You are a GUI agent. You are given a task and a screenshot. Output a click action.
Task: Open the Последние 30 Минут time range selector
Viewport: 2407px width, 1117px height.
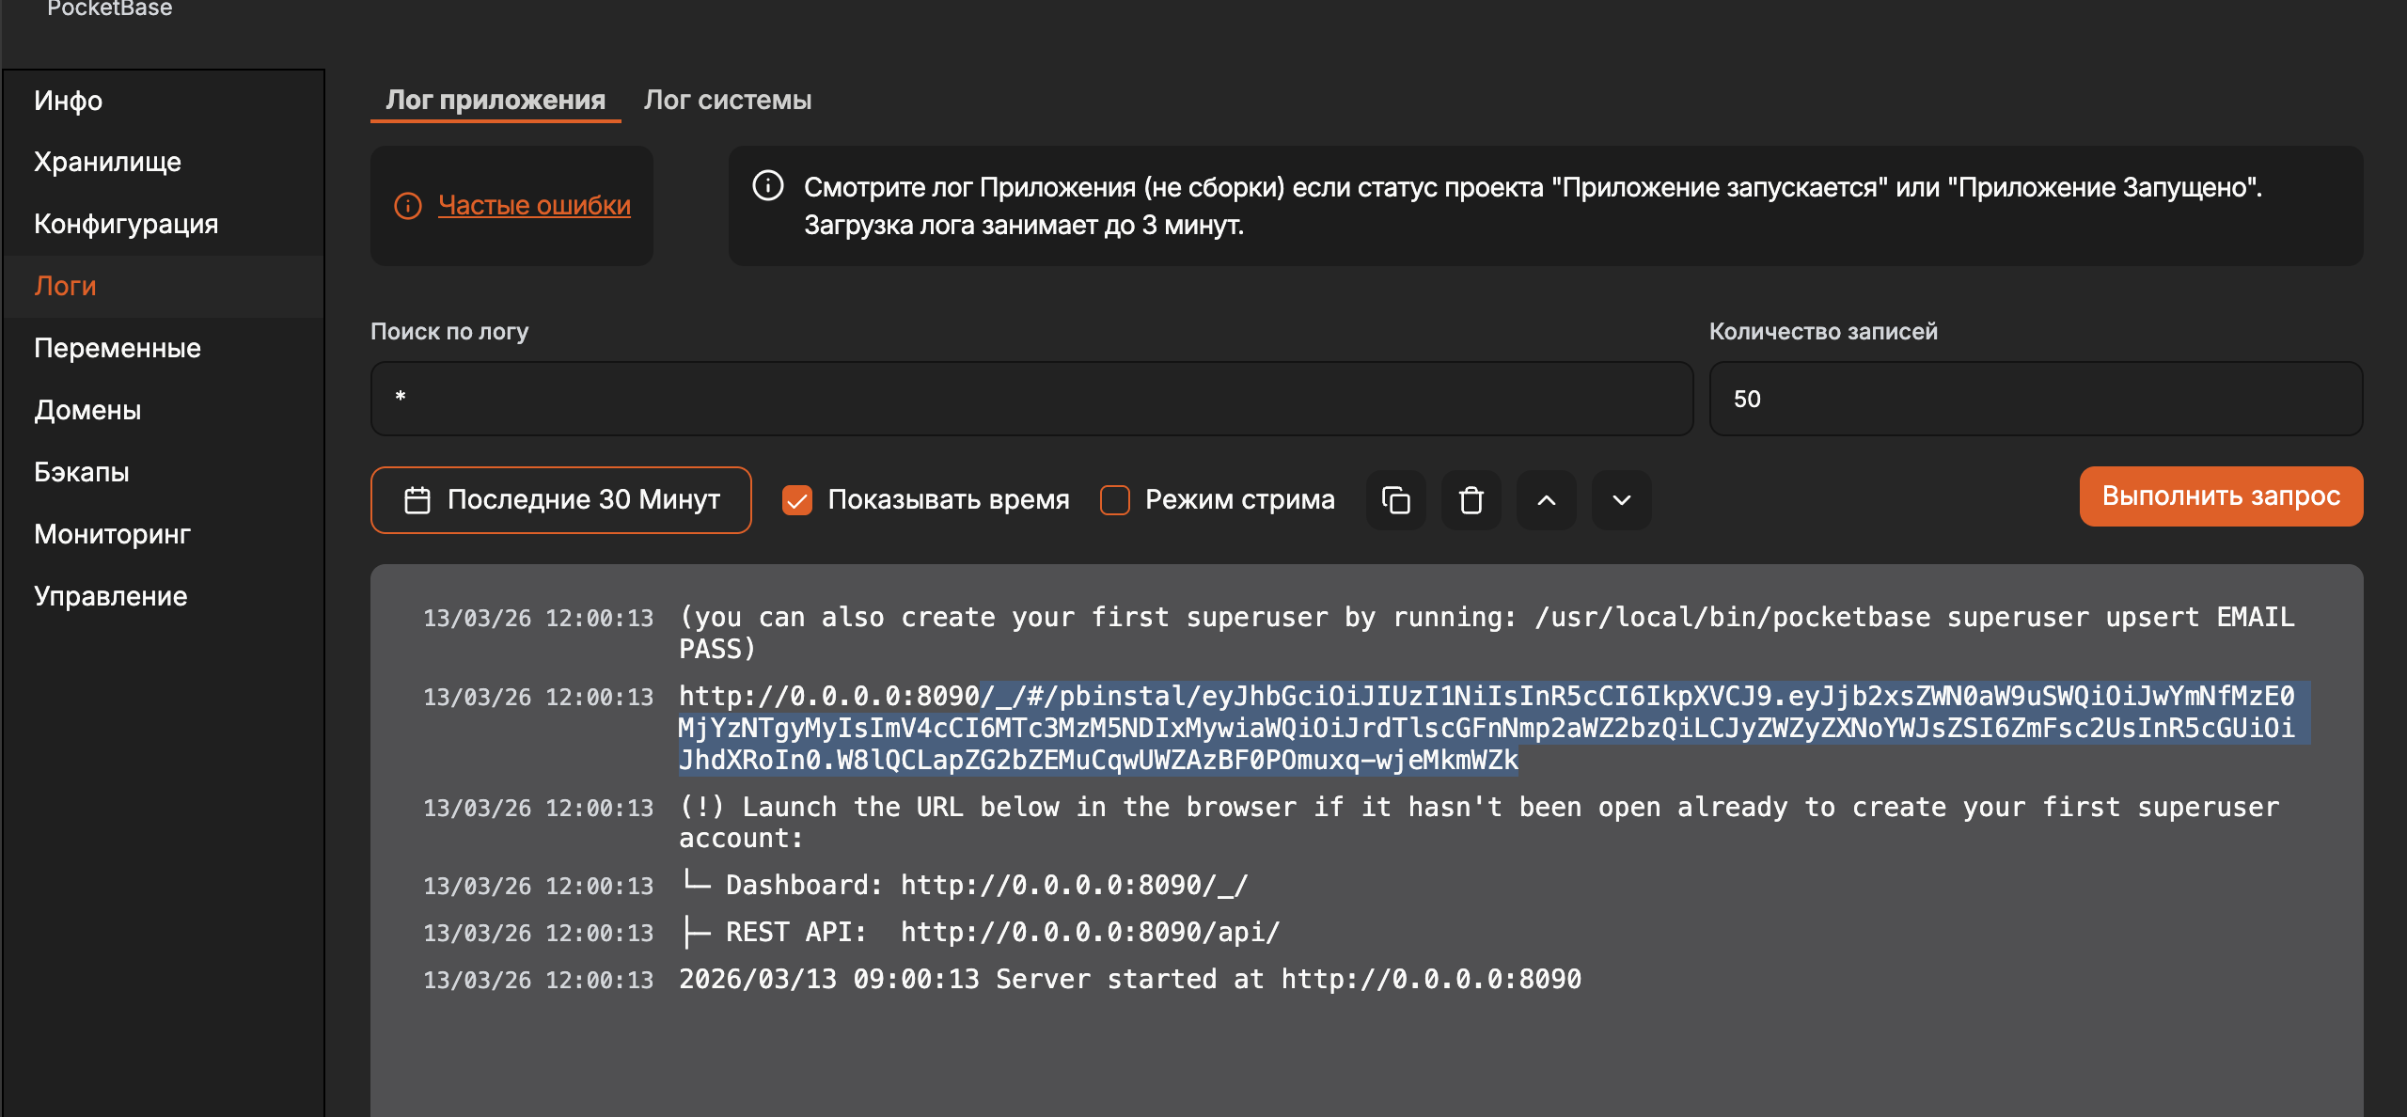583,499
